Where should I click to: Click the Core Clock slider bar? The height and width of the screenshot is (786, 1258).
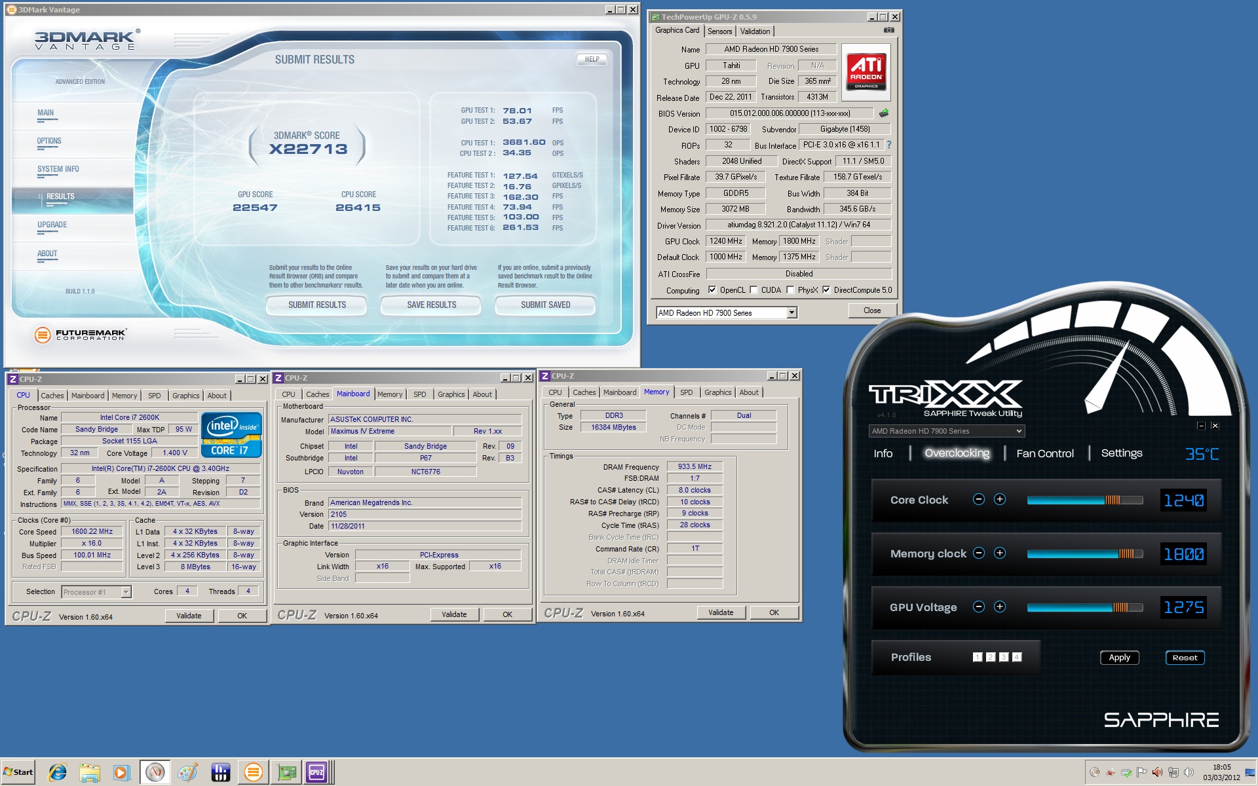pos(1085,500)
